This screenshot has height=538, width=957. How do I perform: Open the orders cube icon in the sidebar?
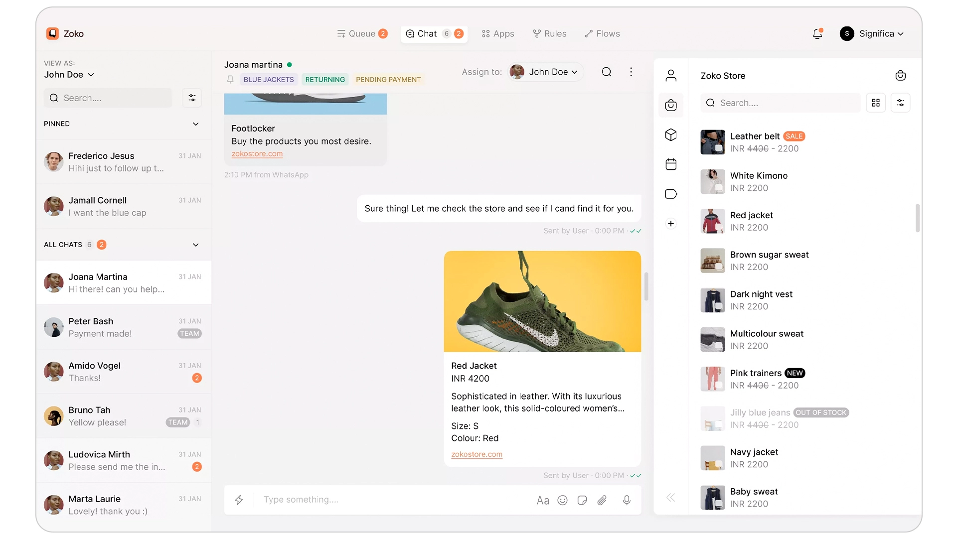click(671, 134)
